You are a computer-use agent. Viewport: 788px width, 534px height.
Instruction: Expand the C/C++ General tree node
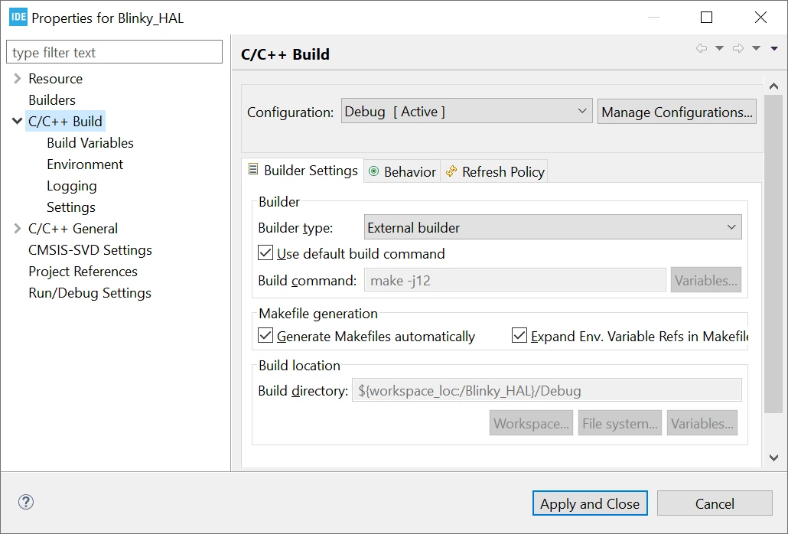18,229
